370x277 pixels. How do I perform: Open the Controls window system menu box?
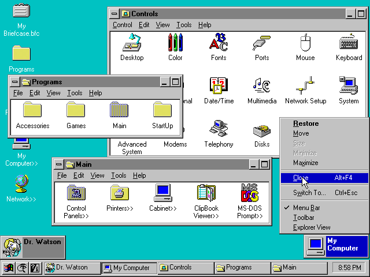tap(114, 14)
